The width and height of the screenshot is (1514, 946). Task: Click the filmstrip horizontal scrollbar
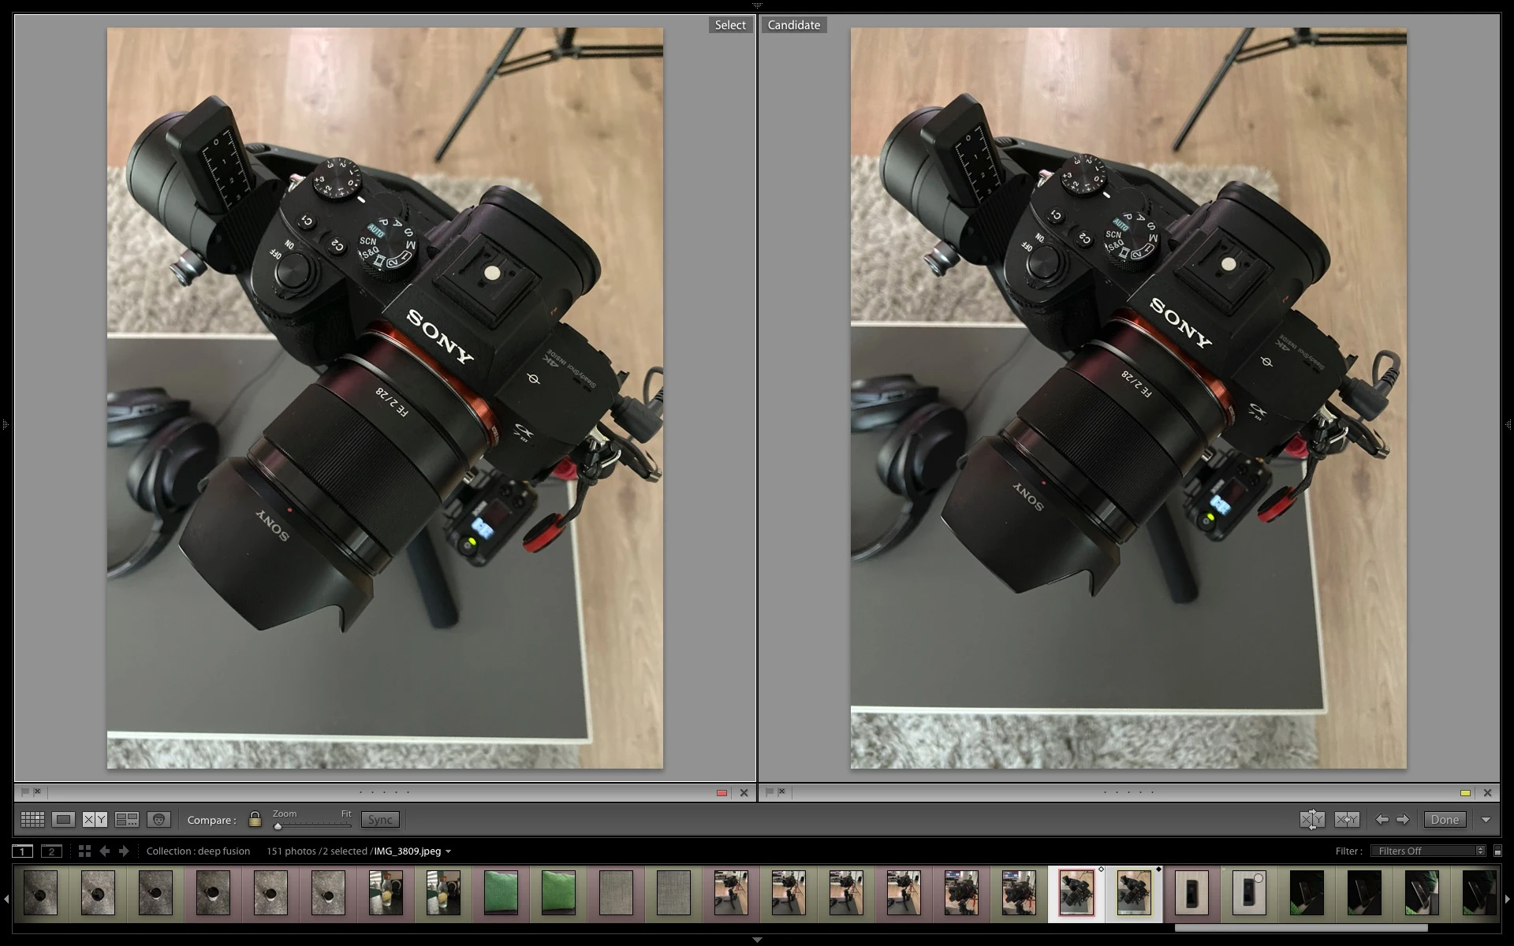pyautogui.click(x=1301, y=928)
